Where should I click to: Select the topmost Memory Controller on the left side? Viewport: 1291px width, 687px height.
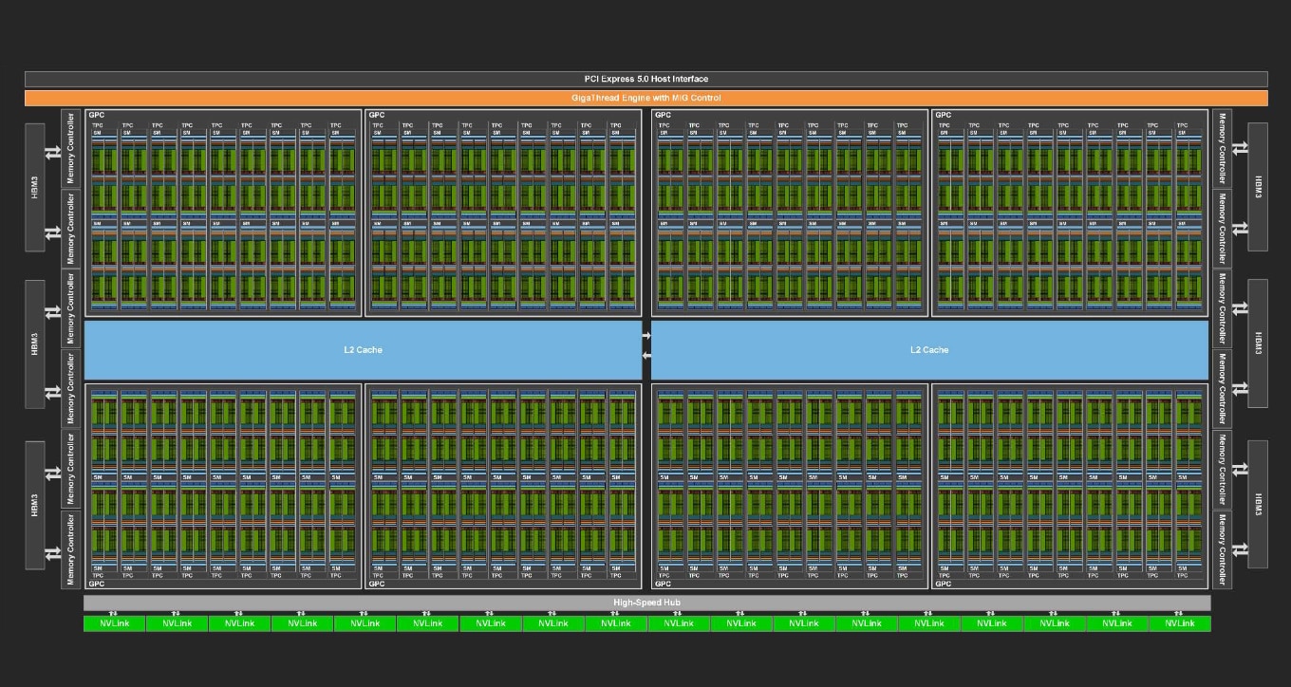coord(68,148)
